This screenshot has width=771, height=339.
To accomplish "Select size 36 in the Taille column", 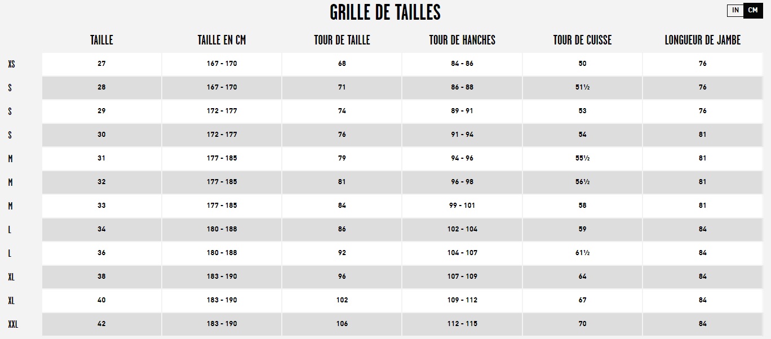I will (x=101, y=253).
